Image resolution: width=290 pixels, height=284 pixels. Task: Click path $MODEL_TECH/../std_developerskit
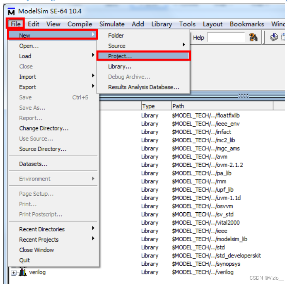point(216,255)
